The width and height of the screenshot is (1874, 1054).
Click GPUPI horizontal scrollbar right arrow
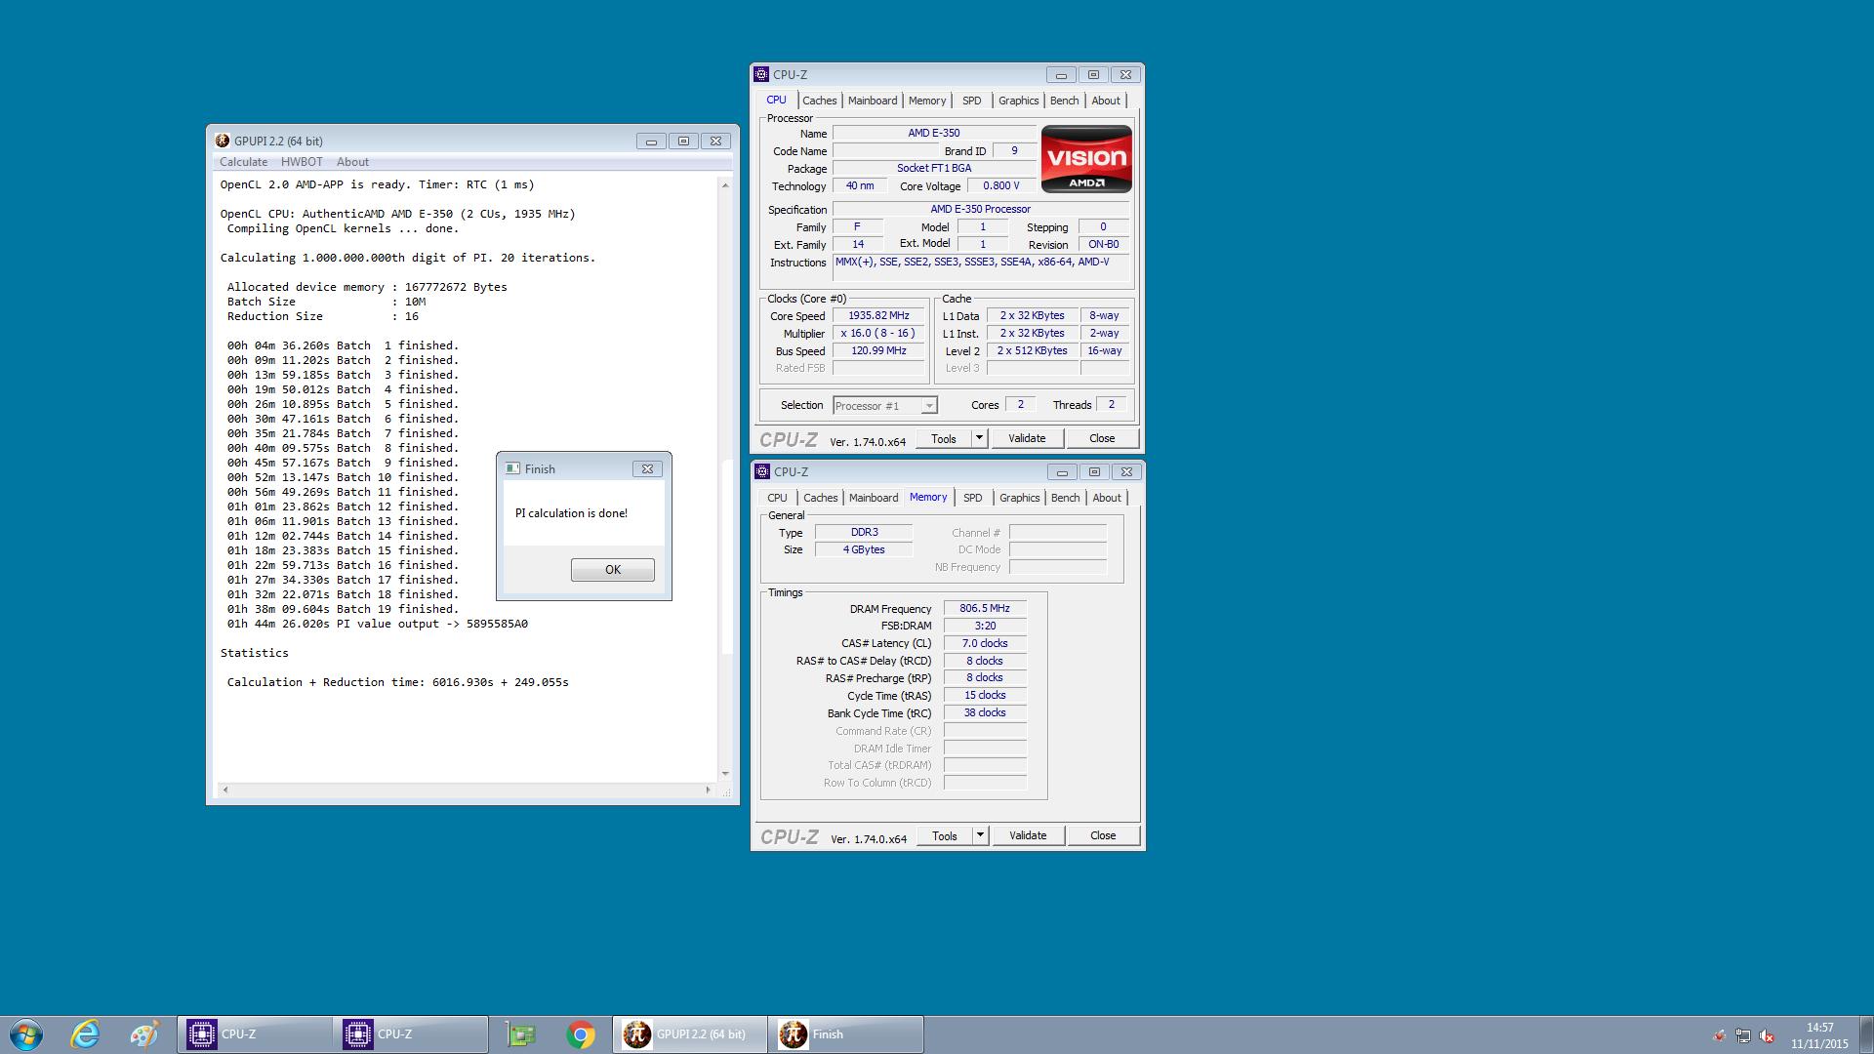click(x=709, y=790)
